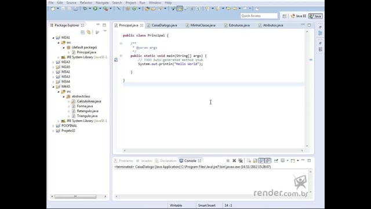Click the task marker beside TODO comment

click(x=116, y=60)
